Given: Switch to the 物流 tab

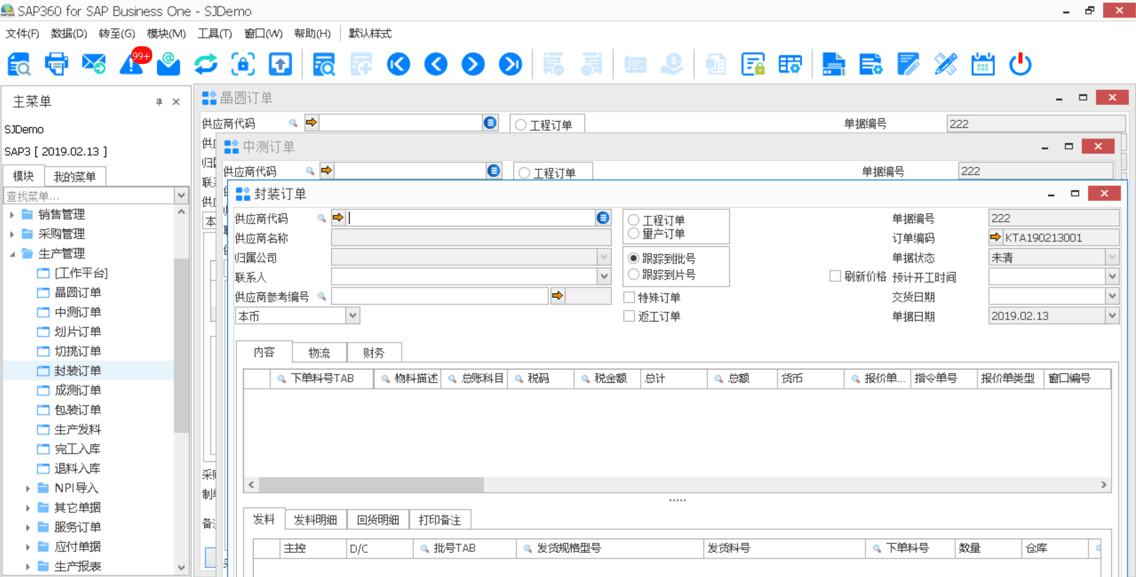Looking at the screenshot, I should coord(319,352).
